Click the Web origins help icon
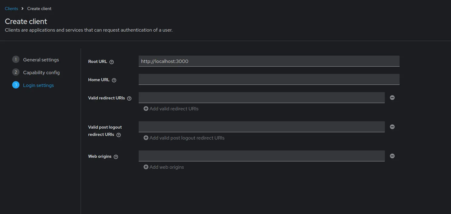Viewport: 451px width, 214px height. [116, 157]
